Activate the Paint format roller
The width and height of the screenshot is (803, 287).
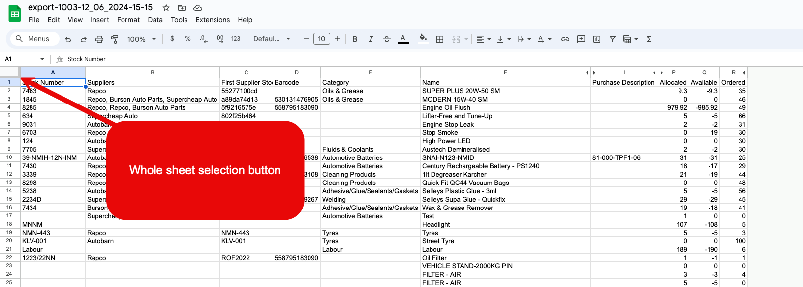coord(115,39)
